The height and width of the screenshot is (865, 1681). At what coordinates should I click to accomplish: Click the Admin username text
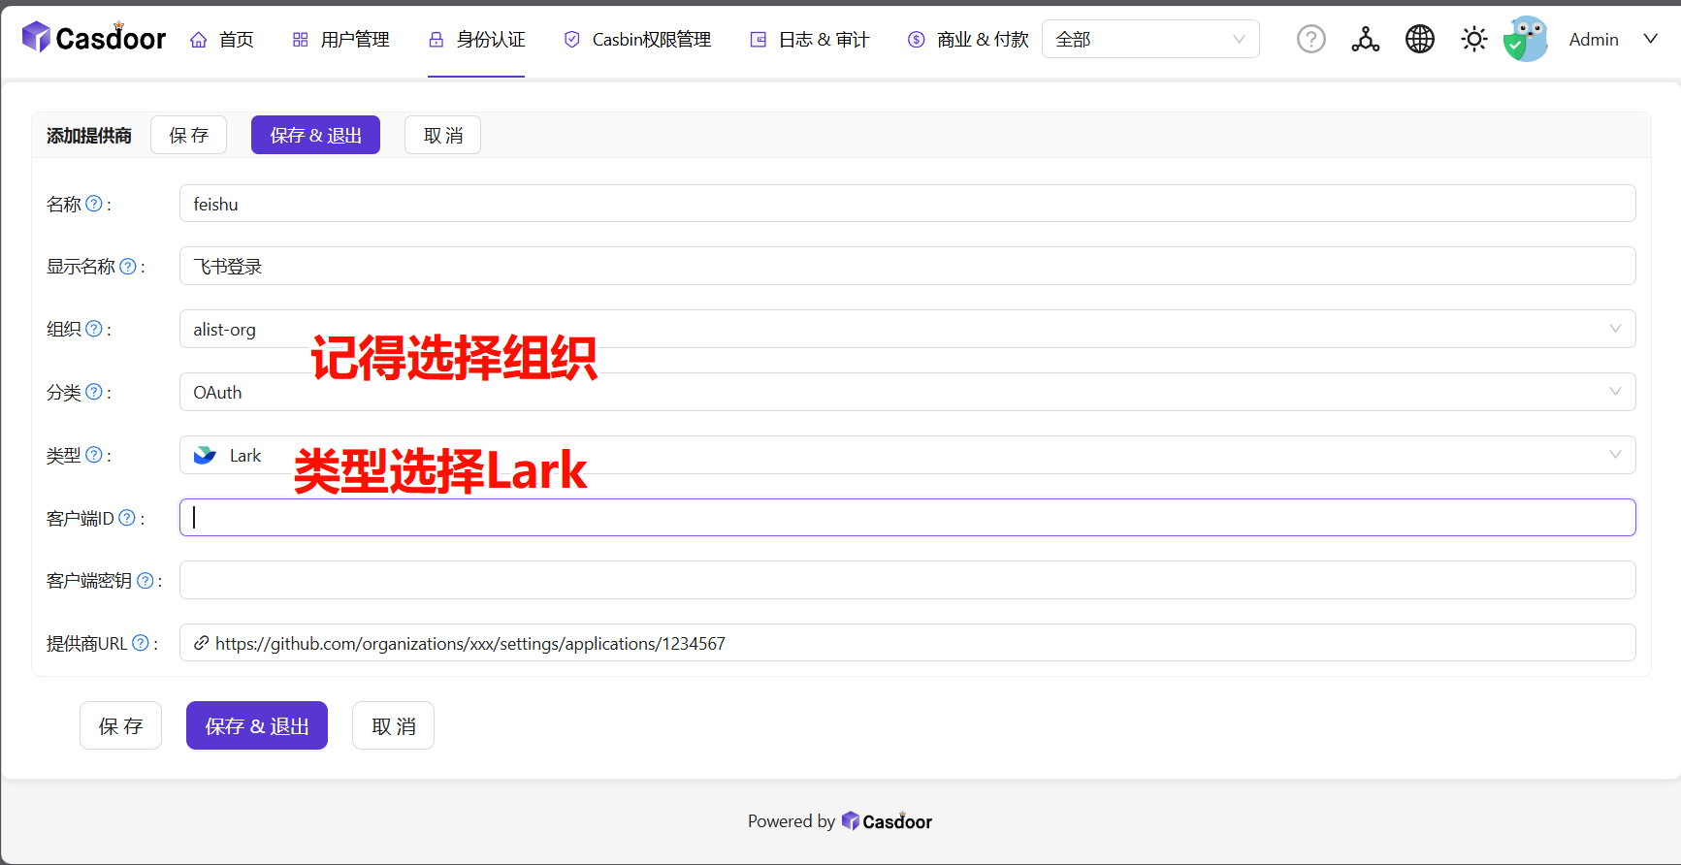(x=1594, y=39)
